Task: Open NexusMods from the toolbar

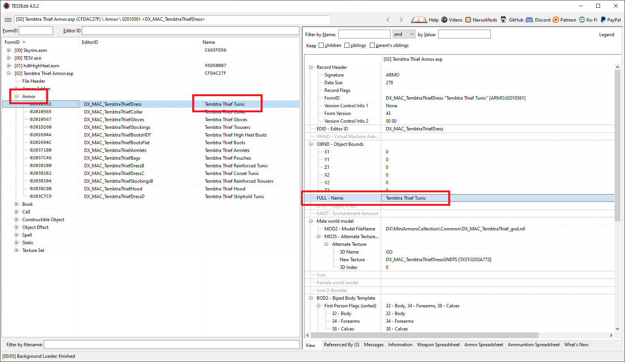Action: (x=469, y=20)
